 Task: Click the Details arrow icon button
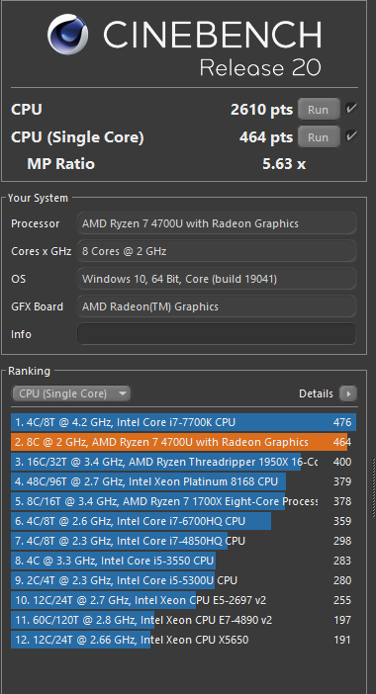[348, 393]
